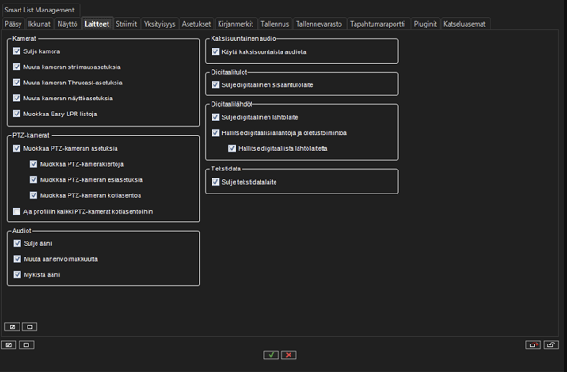Uncheck Muokkaa PTZ-kameran esiasetuksia

tap(34, 179)
